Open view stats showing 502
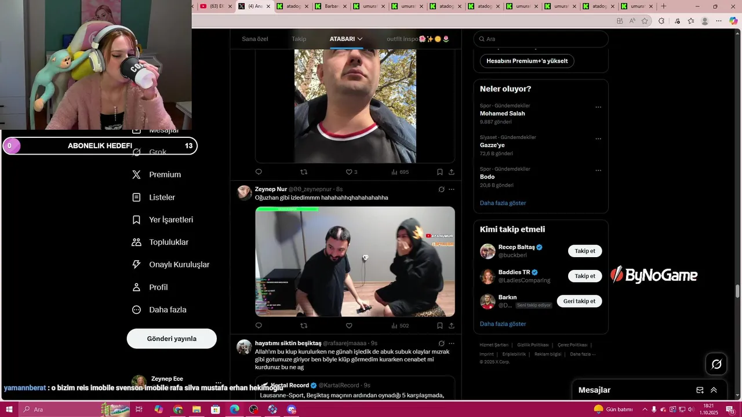The height and width of the screenshot is (417, 742). 400,325
